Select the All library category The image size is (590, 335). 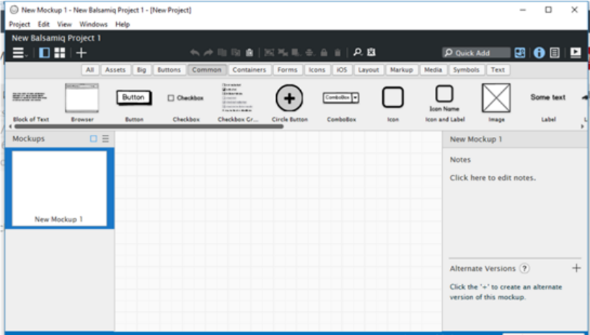click(90, 70)
